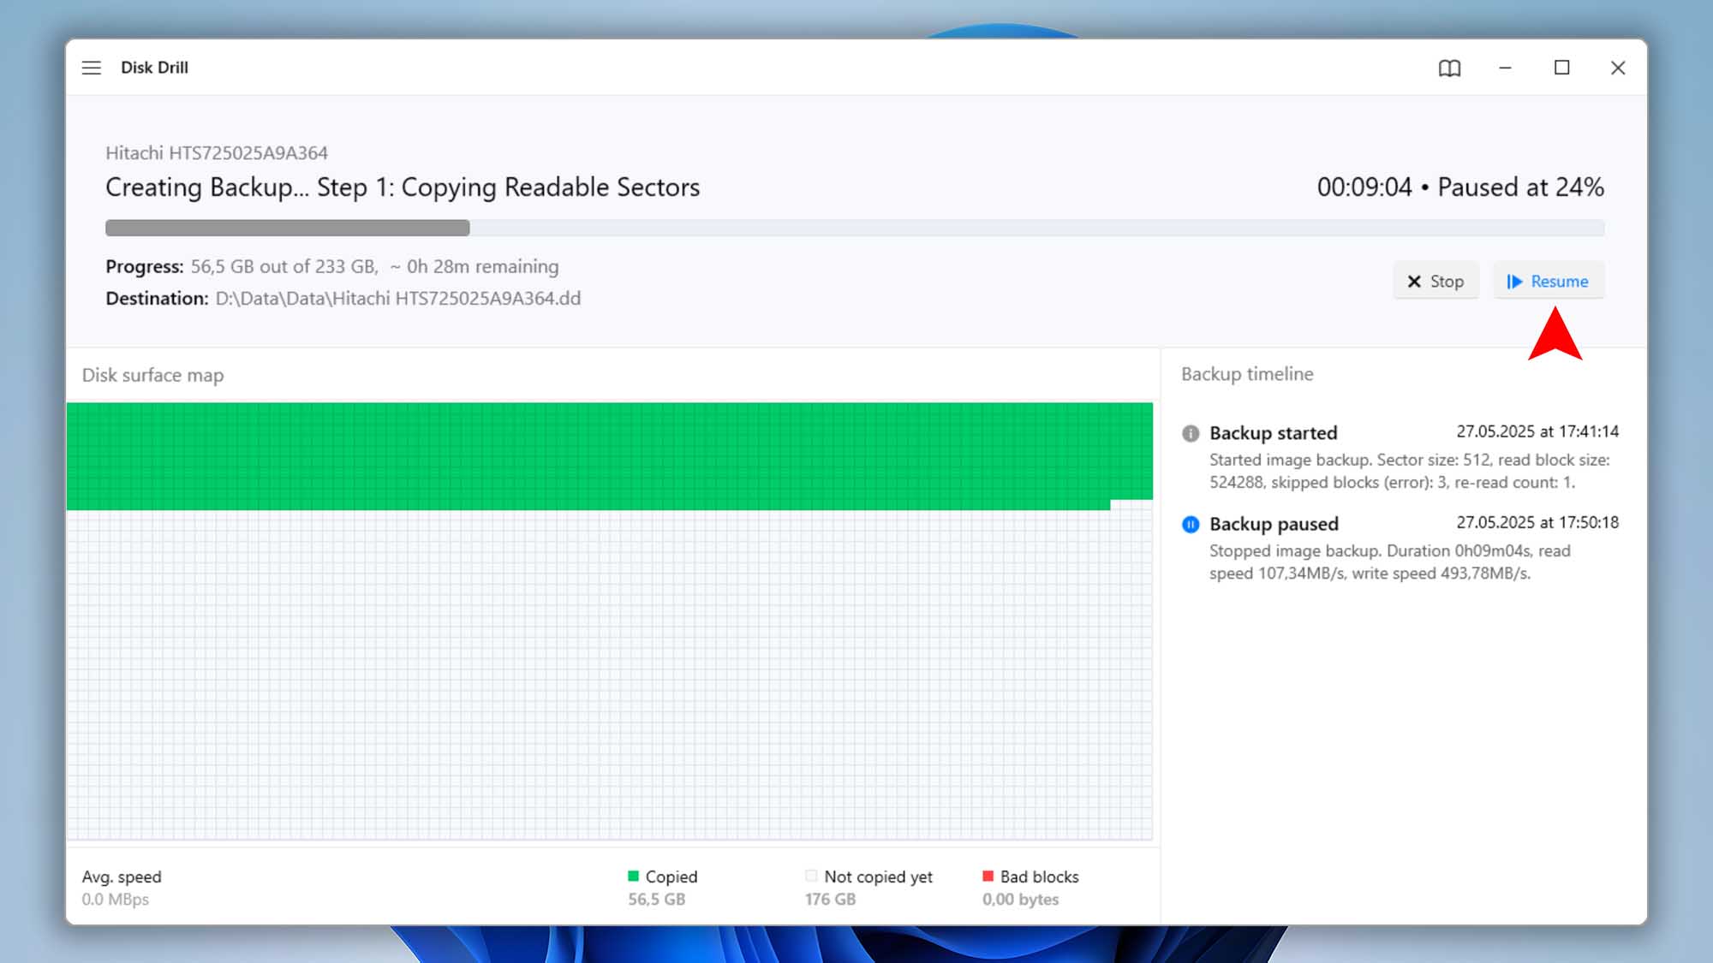Click the Disk Drill window title
This screenshot has width=1713, height=963.
tap(154, 68)
